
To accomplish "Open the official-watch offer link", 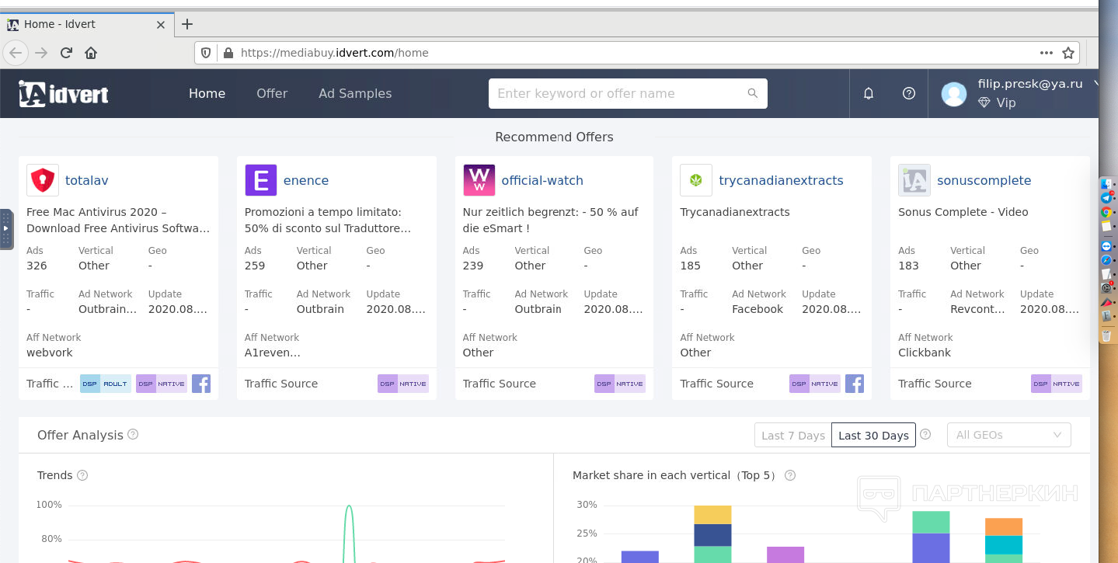I will (x=542, y=180).
